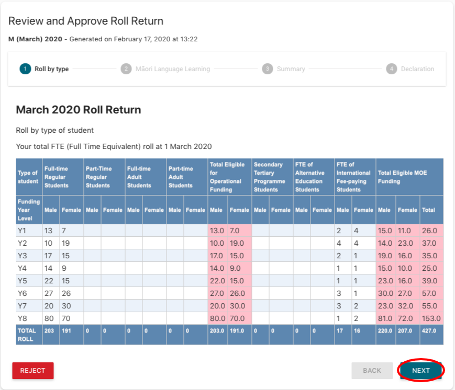The height and width of the screenshot is (390, 455).
Task: Select the step 1 circle icon
Action: tap(25, 68)
